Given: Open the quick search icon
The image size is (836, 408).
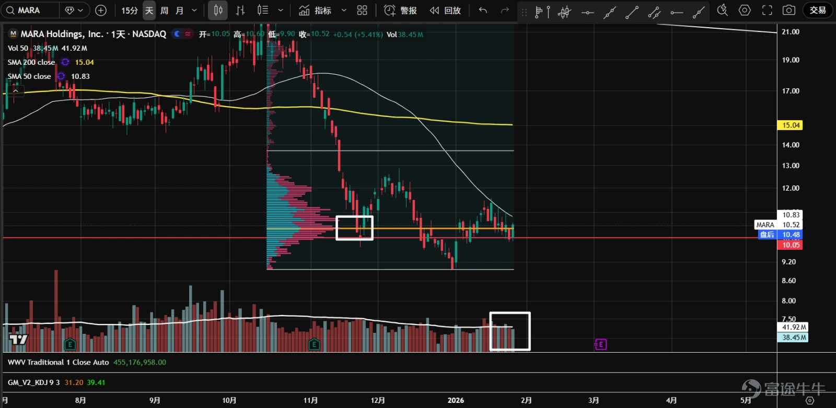Looking at the screenshot, I should click(723, 10).
